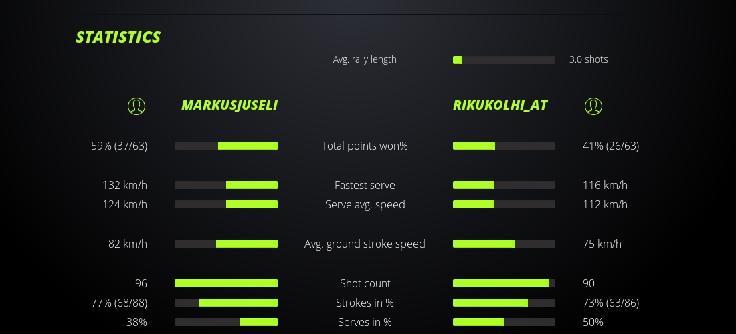Screen dimensions: 736x334
Task: Click the Total points won% label
Action: [x=365, y=146]
